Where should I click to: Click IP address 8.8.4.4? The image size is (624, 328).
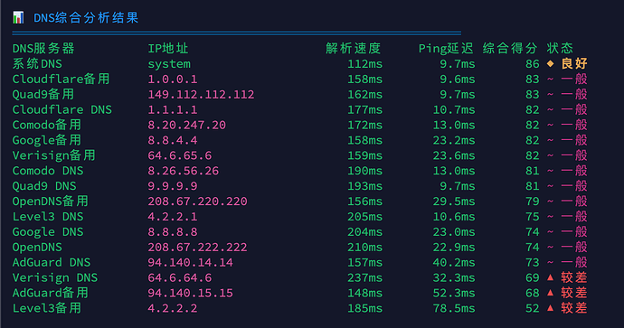173,140
